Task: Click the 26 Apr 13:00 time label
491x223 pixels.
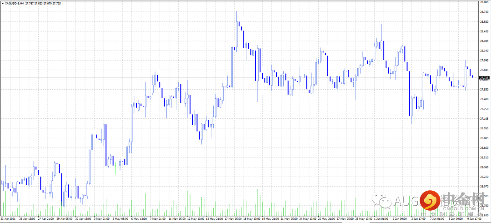Action: point(28,218)
